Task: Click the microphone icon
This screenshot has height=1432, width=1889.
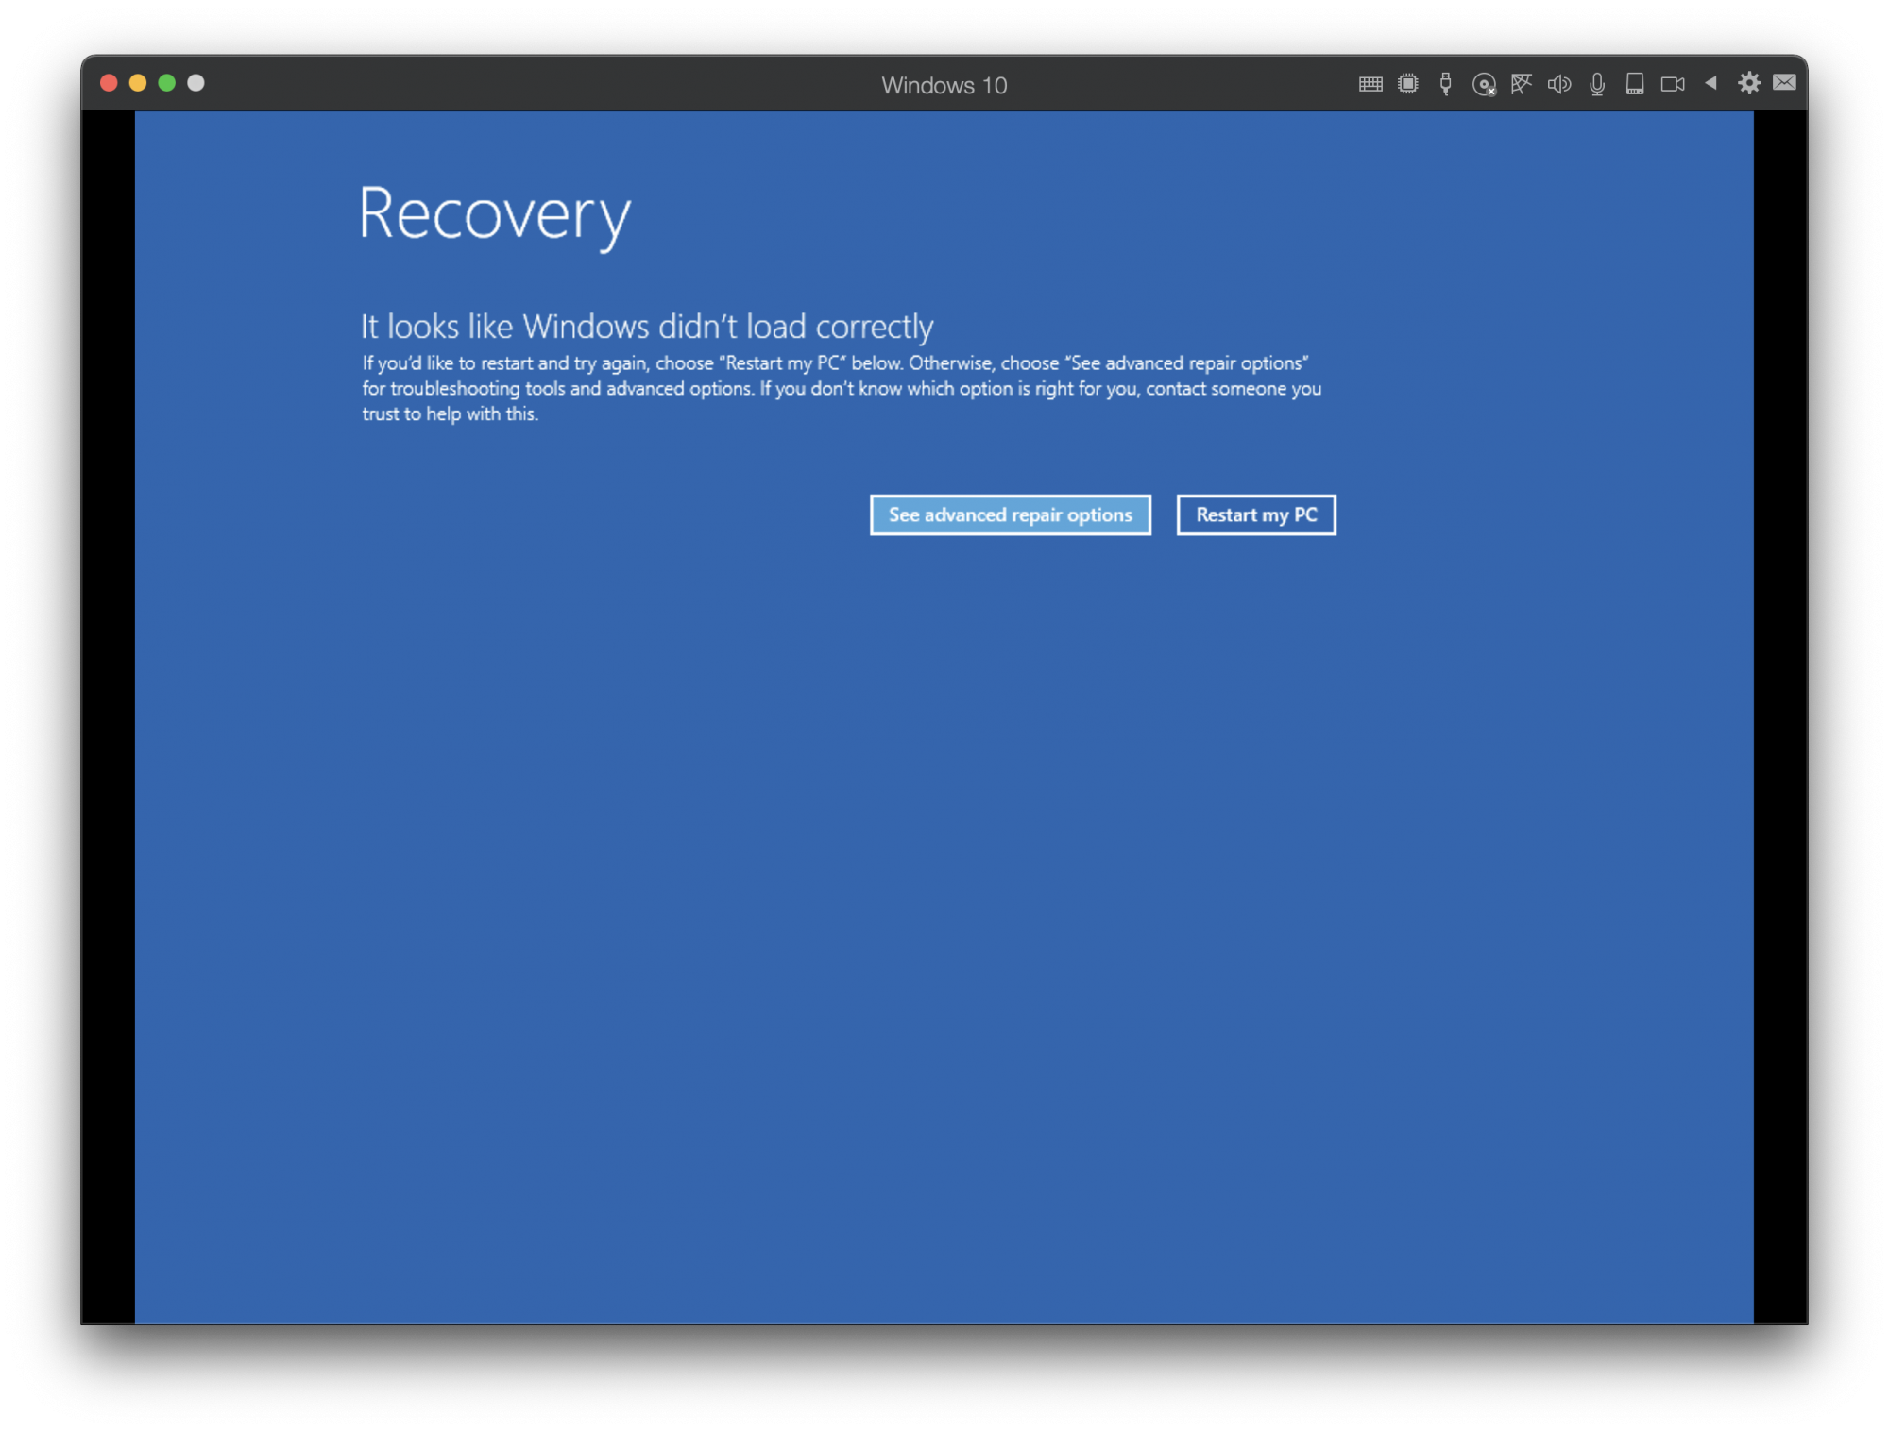Action: 1597,84
